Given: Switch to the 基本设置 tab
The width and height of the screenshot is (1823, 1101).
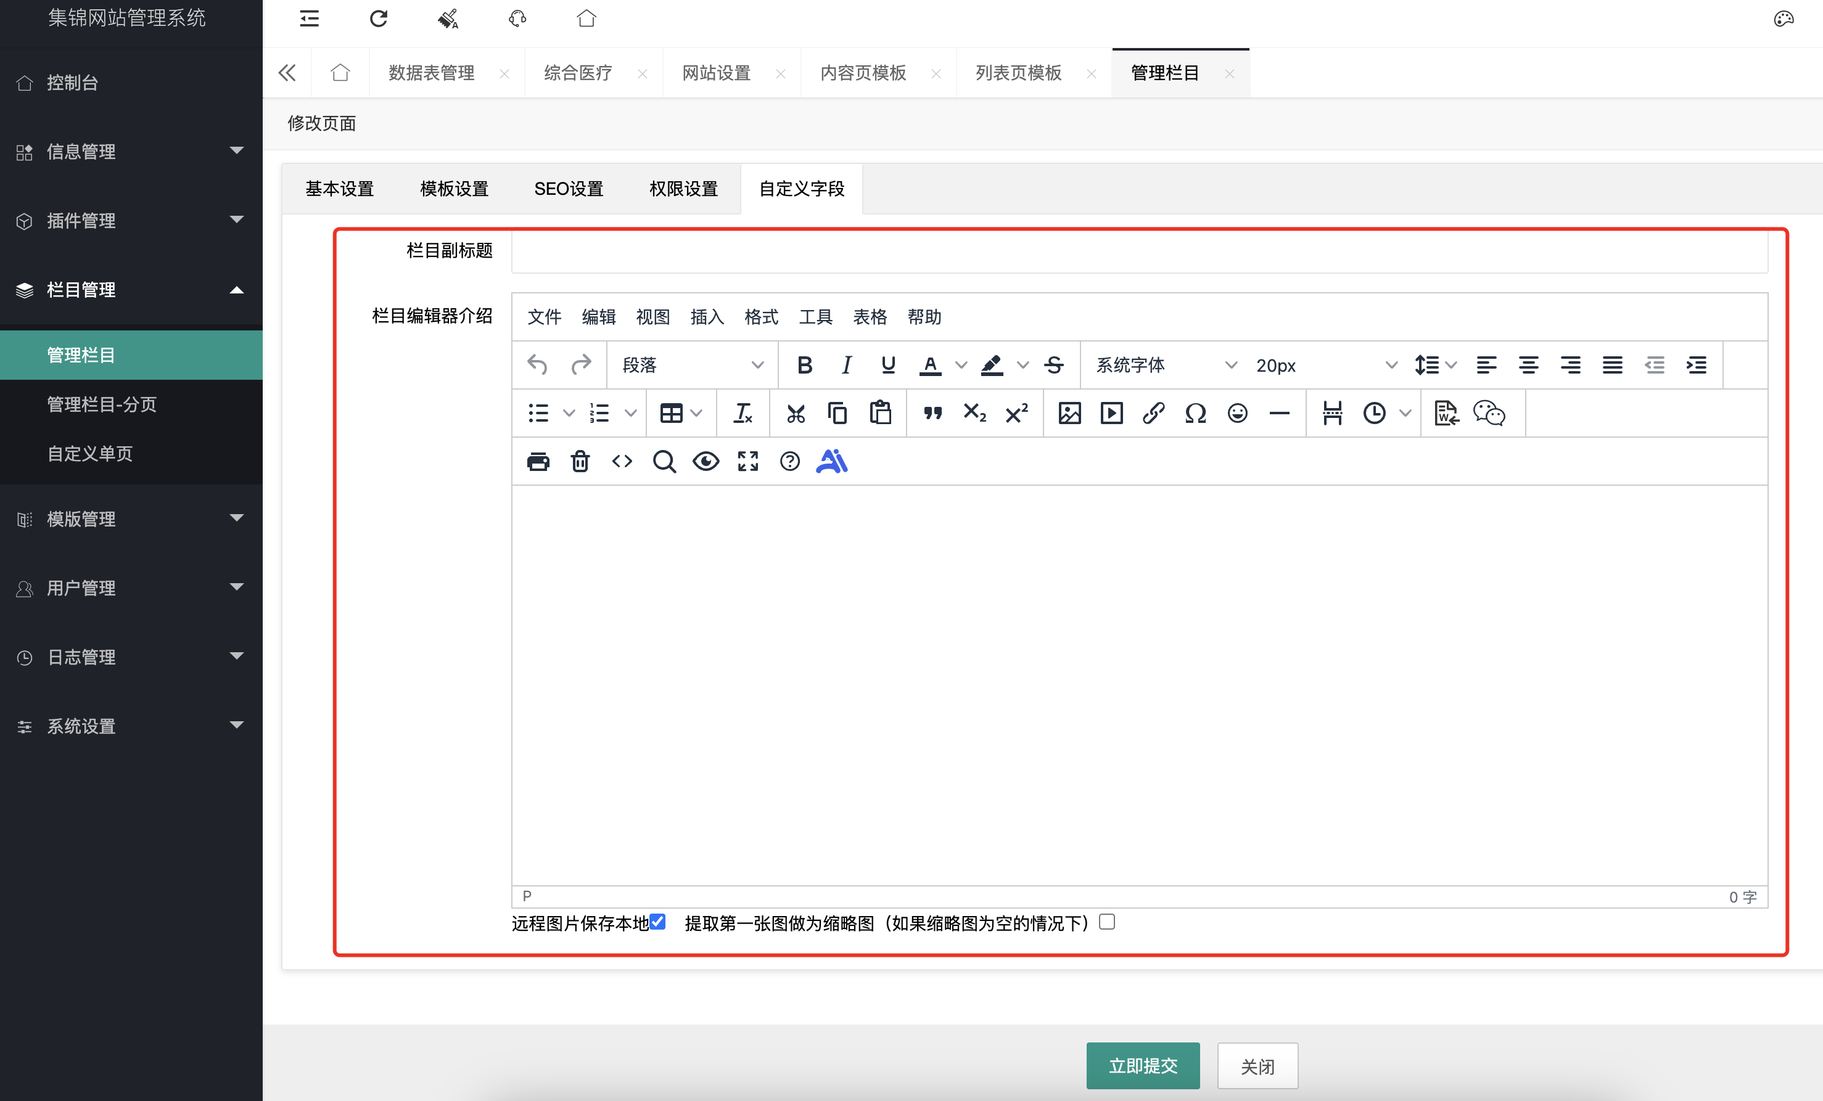Looking at the screenshot, I should tap(340, 189).
